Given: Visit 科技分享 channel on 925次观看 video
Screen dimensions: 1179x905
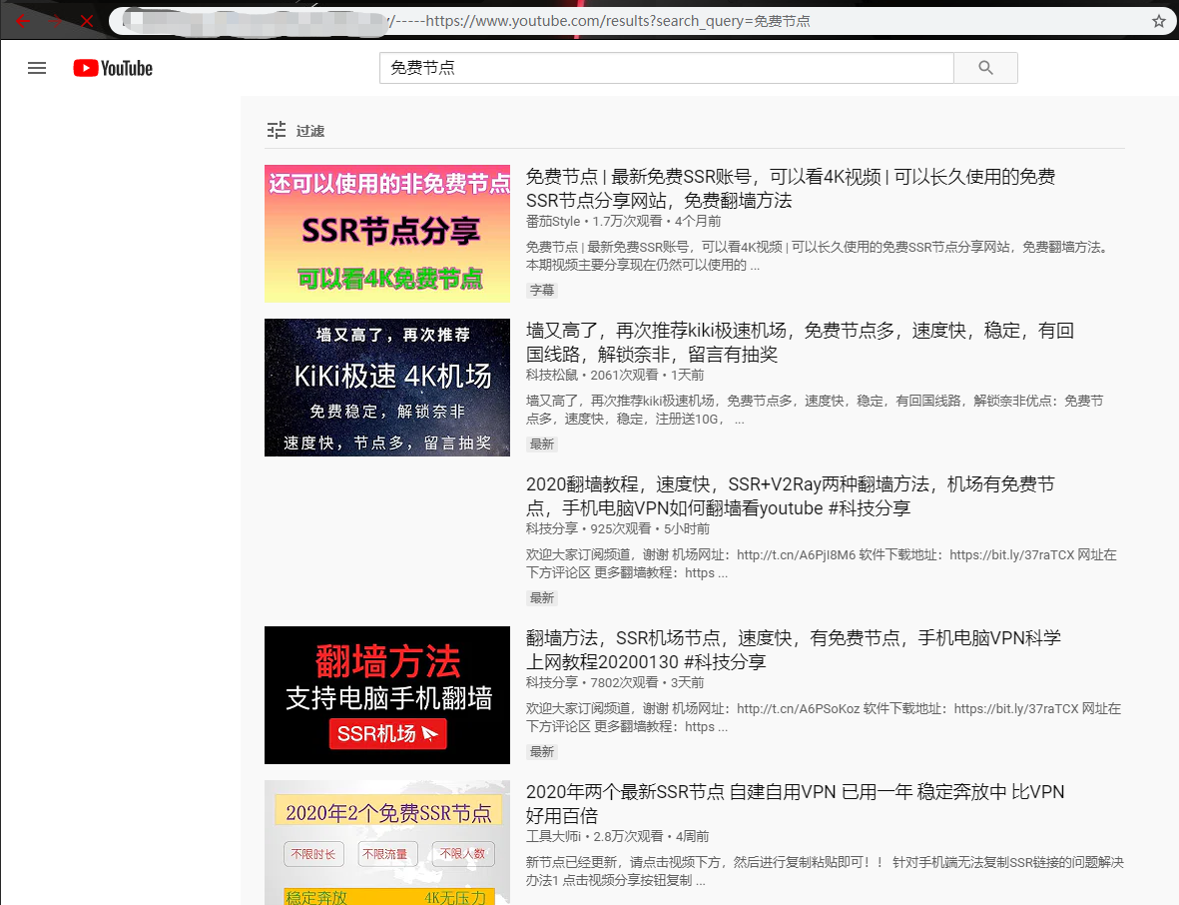Looking at the screenshot, I should point(552,528).
